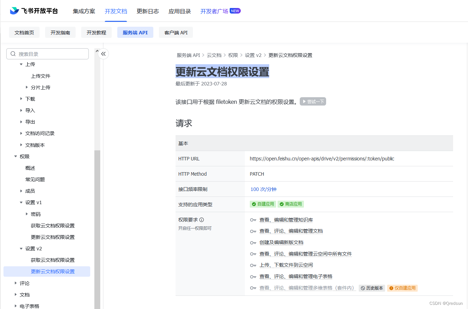Switch to 开发指南 tab

[x=60, y=33]
